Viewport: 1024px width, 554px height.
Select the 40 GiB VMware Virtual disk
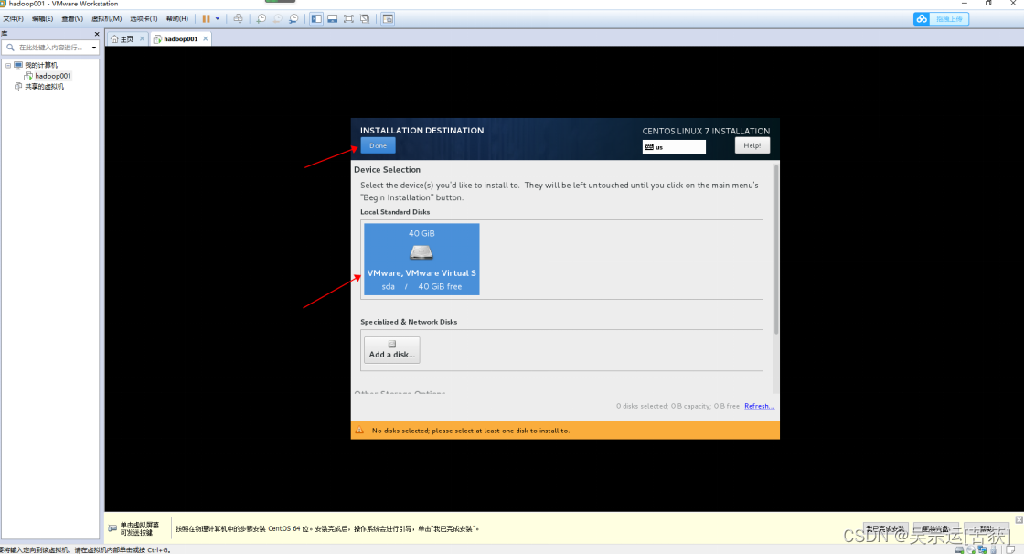[421, 260]
